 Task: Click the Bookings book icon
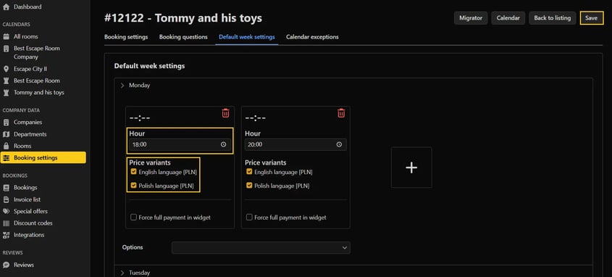(7, 188)
